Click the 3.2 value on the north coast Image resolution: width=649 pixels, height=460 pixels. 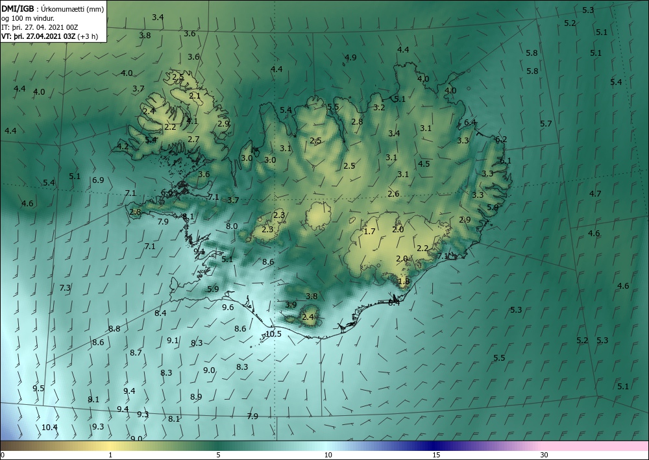point(379,108)
